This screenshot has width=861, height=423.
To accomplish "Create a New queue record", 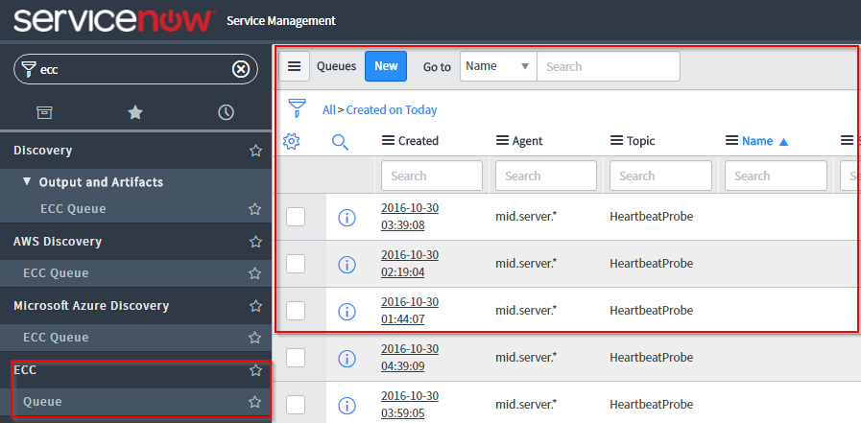I will point(386,66).
